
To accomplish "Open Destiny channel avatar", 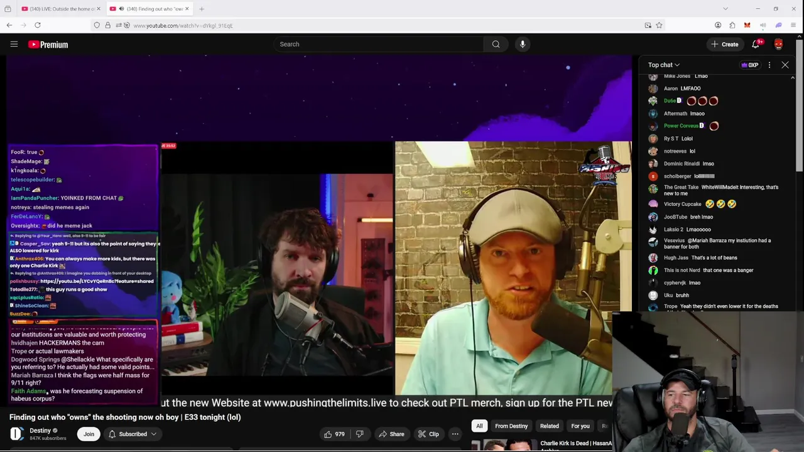I will click(17, 434).
